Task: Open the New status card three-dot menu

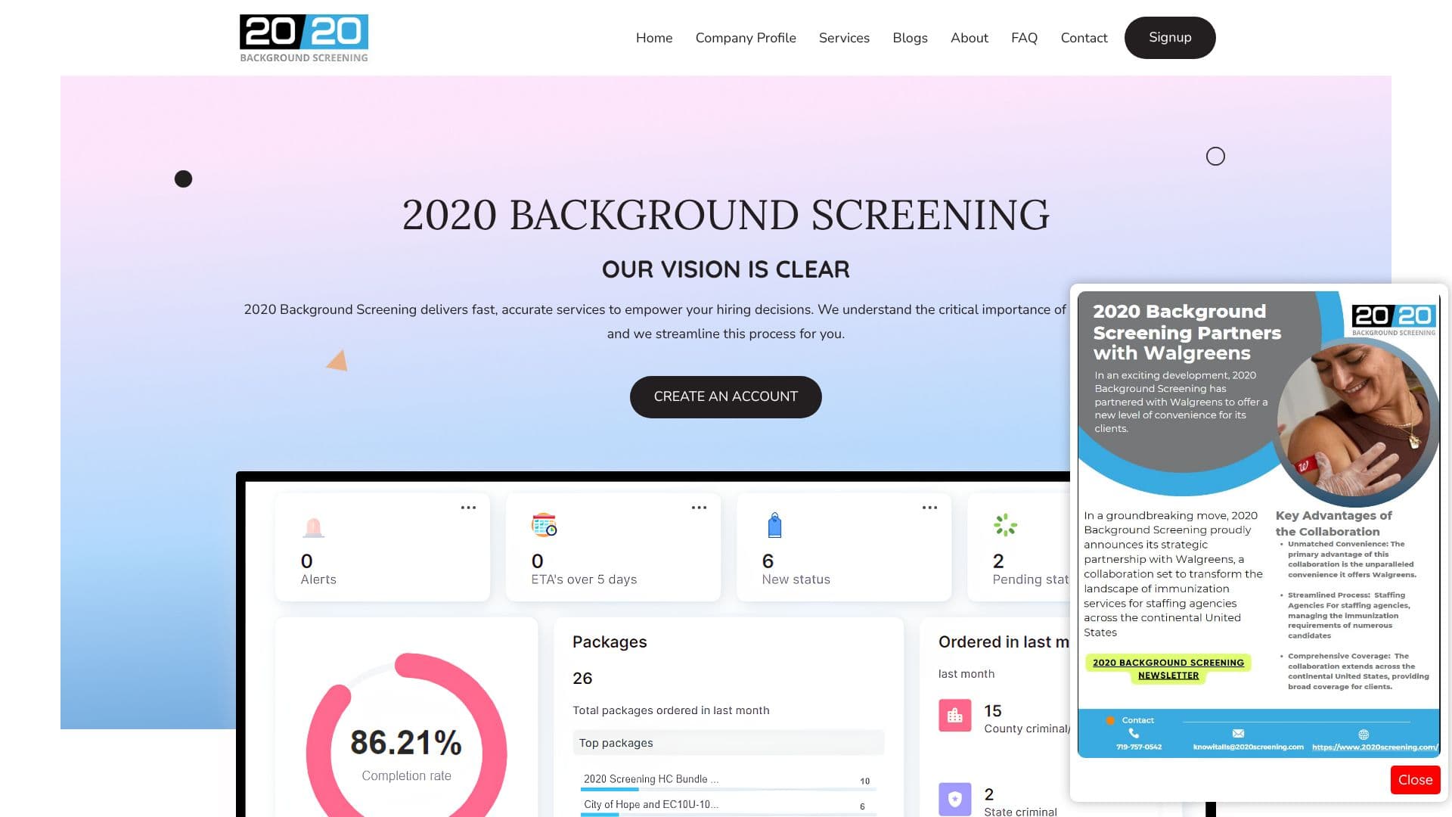Action: pyautogui.click(x=929, y=508)
